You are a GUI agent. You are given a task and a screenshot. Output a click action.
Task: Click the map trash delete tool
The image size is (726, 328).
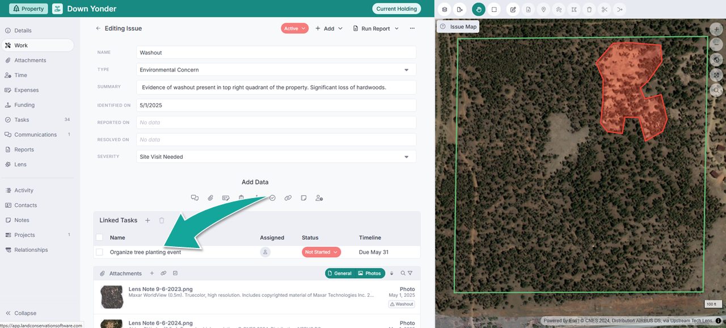(x=589, y=10)
